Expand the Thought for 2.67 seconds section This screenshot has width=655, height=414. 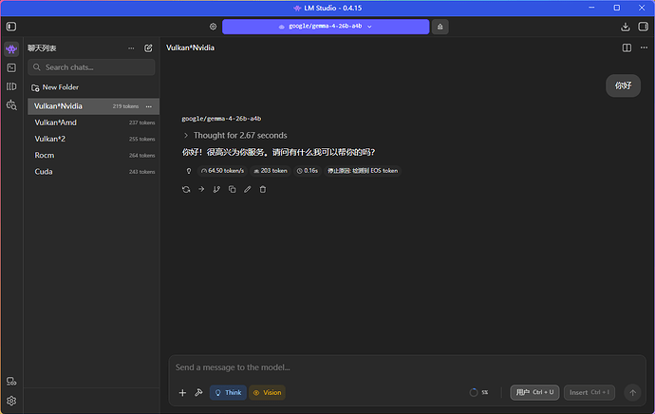(x=234, y=136)
